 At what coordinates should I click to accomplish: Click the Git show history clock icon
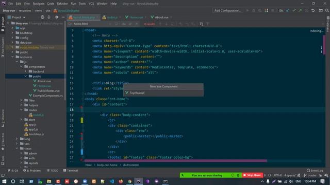point(306,10)
